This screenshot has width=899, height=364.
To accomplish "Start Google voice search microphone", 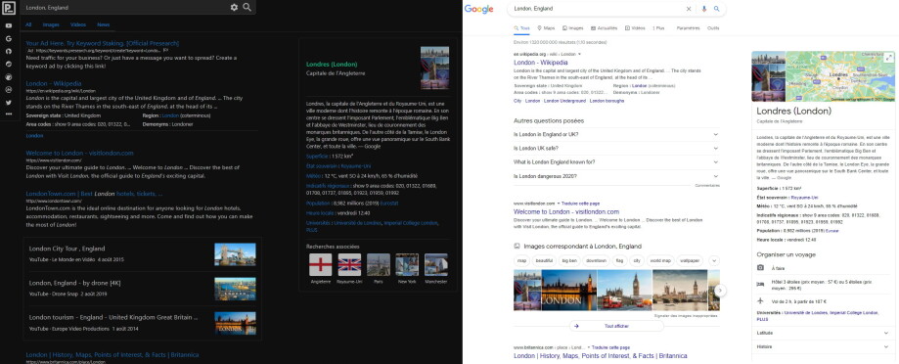I will (704, 9).
